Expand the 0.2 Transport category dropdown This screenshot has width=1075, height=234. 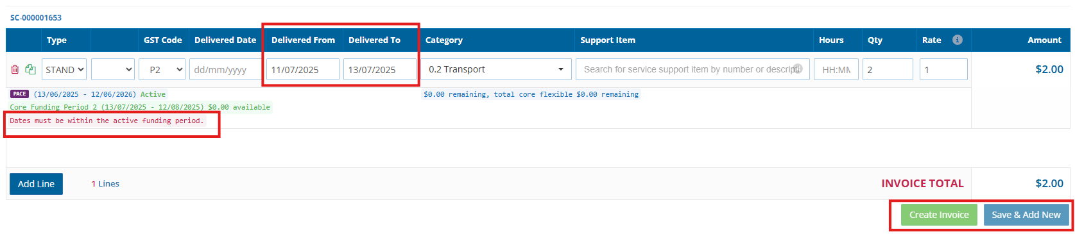(x=496, y=69)
